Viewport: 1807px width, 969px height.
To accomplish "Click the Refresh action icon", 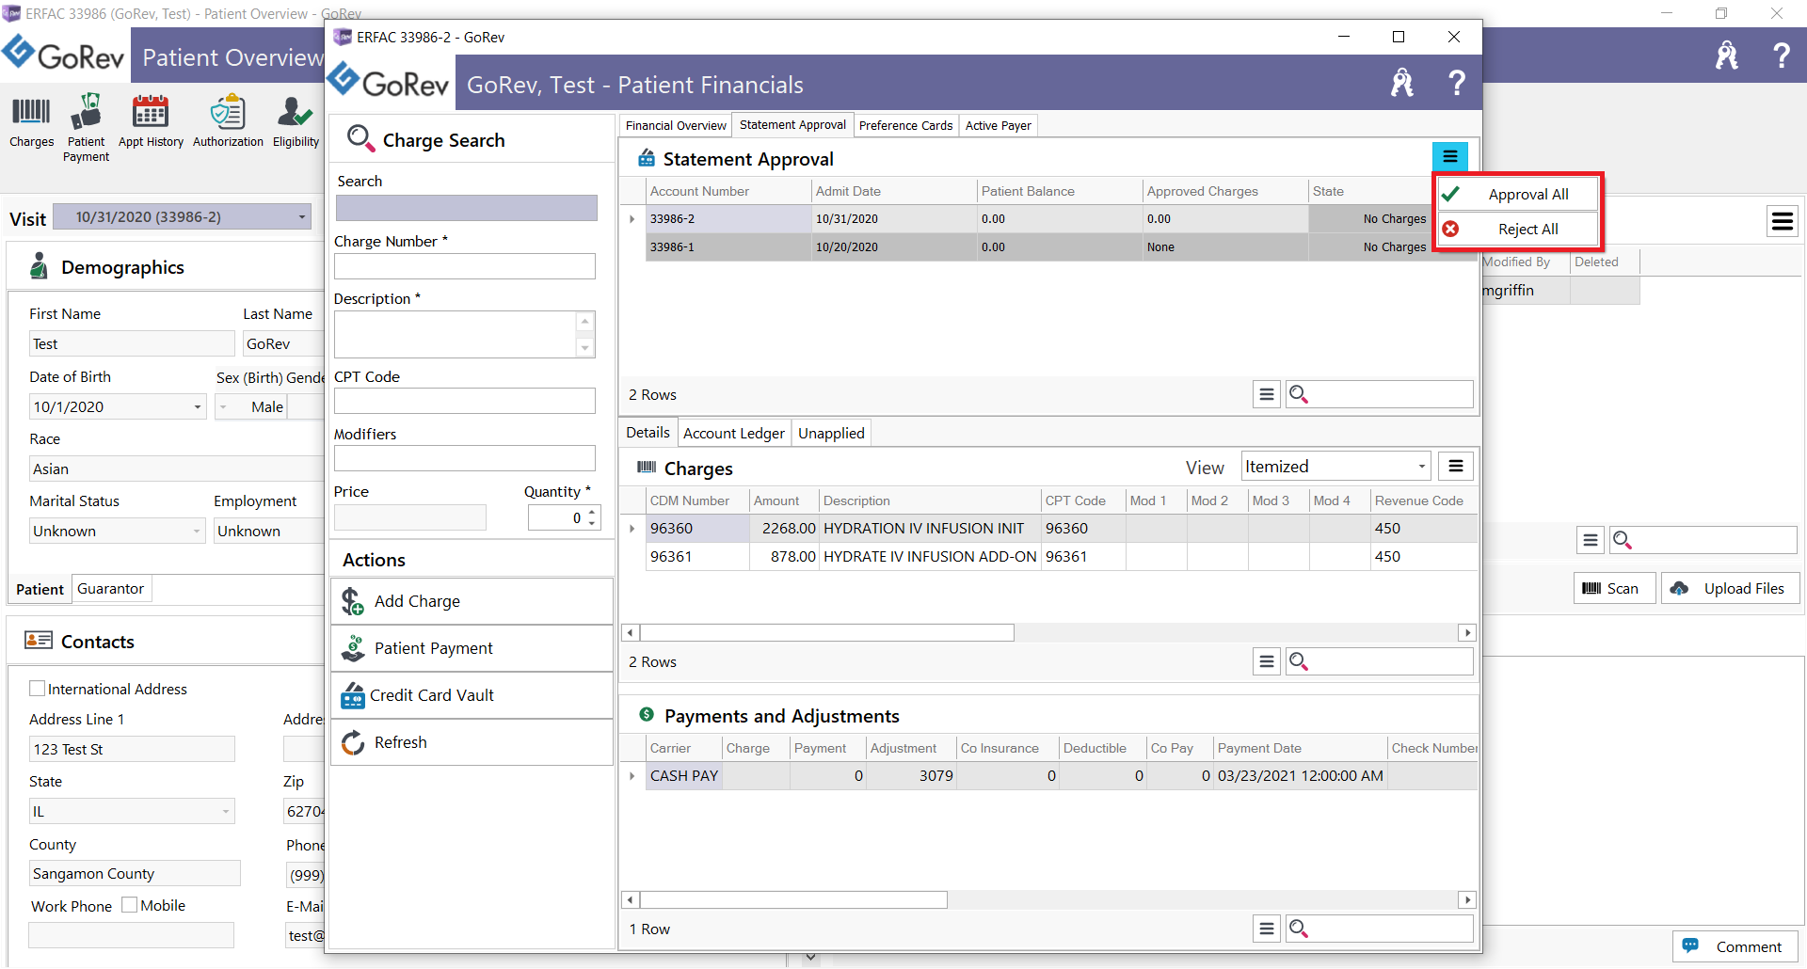I will (354, 743).
